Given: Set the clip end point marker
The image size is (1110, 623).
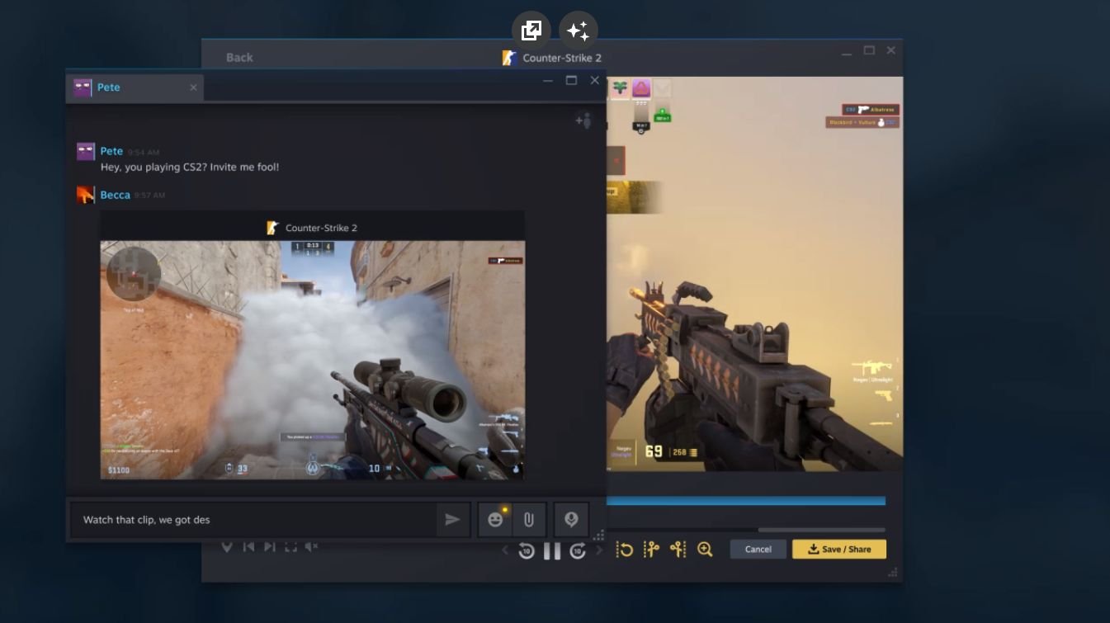Looking at the screenshot, I should (678, 550).
